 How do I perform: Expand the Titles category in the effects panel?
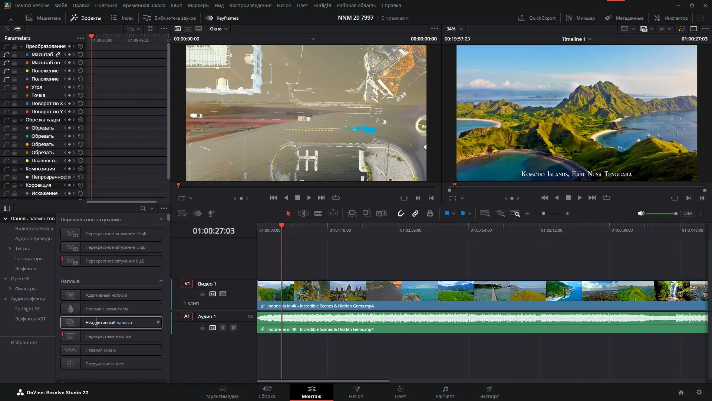(10, 248)
